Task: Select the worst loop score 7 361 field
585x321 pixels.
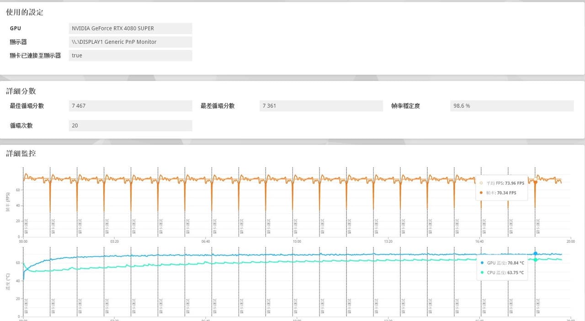Action: pyautogui.click(x=321, y=106)
